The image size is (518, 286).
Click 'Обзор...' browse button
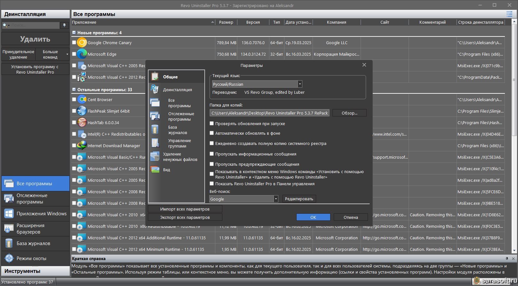(349, 113)
